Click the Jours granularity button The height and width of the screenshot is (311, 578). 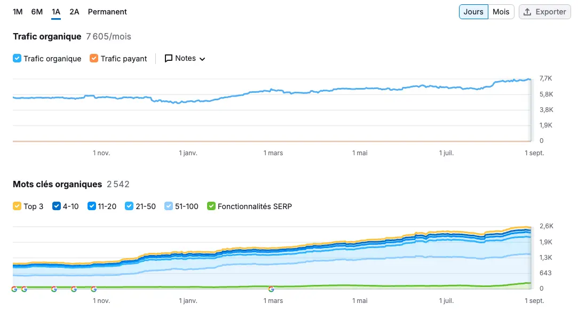473,12
